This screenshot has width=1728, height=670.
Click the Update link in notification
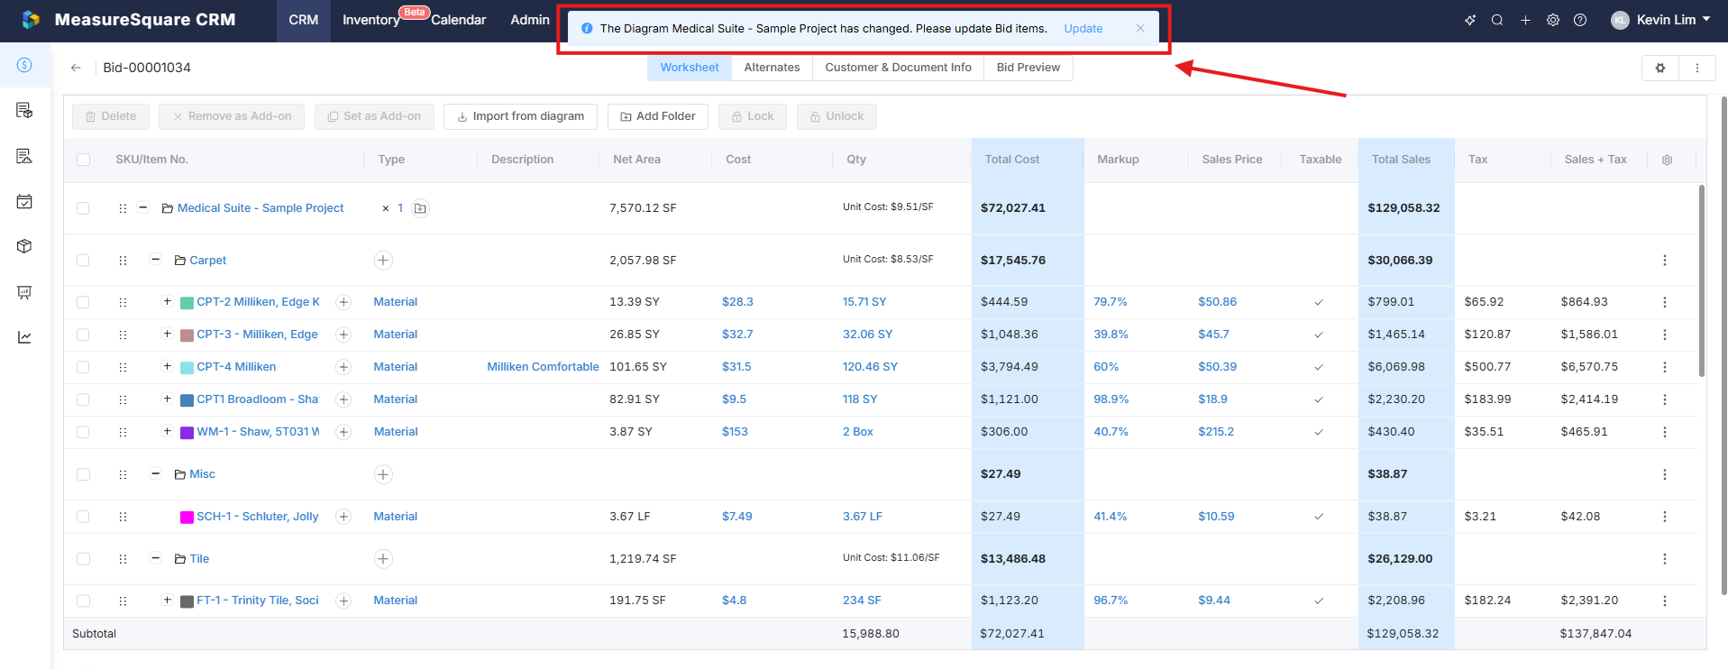[x=1083, y=29]
